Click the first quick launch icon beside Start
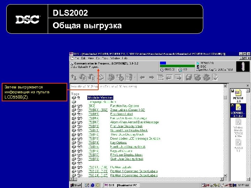 [87, 185]
